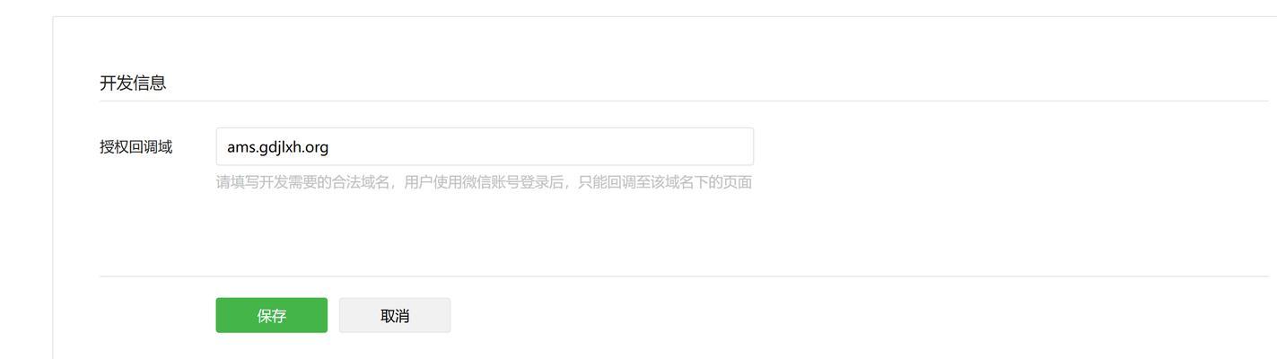The image size is (1277, 359).
Task: Click the 保存 text on the green button
Action: (x=271, y=315)
